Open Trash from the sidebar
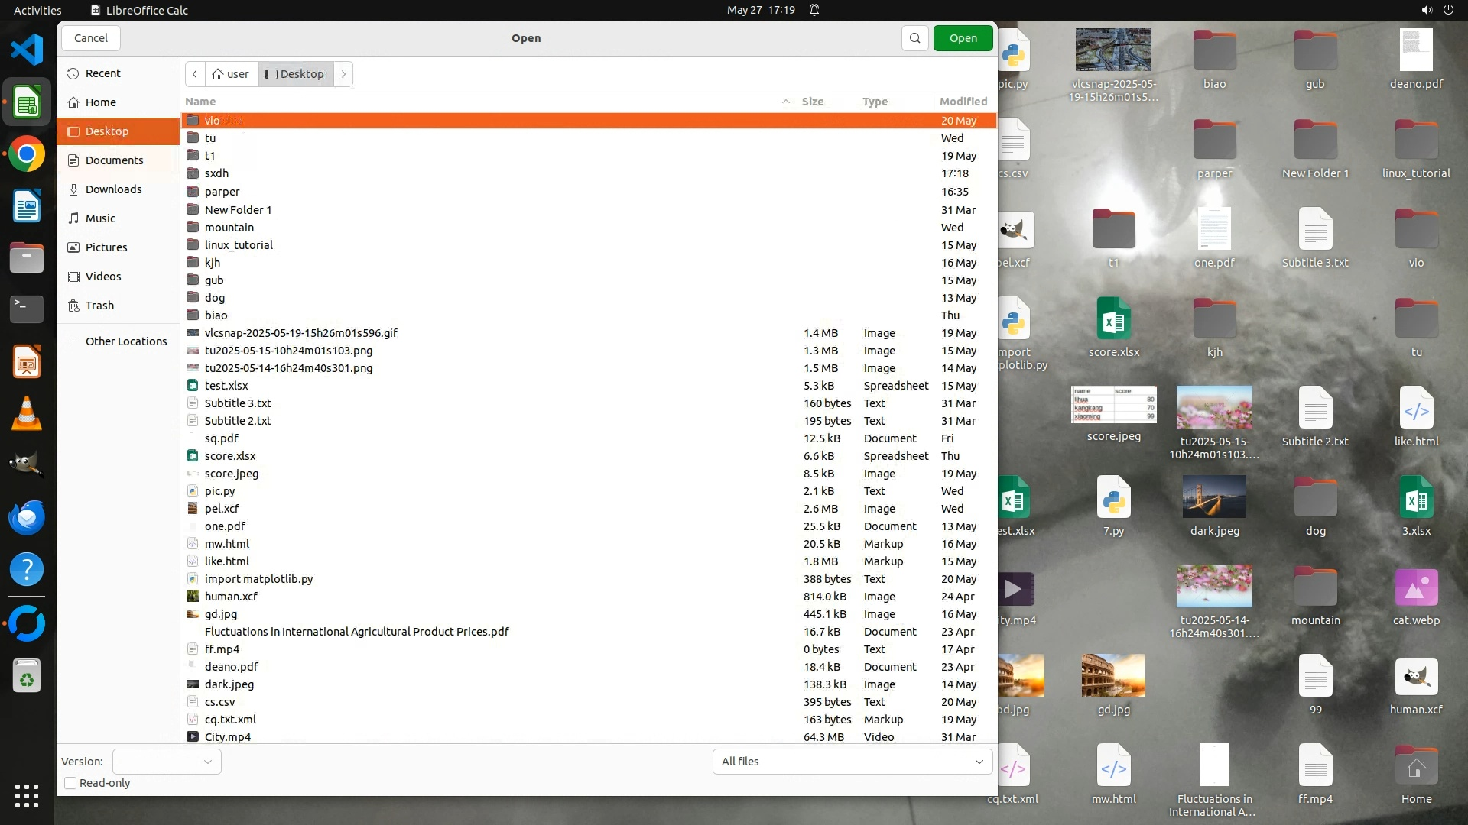Image resolution: width=1468 pixels, height=825 pixels. (99, 306)
